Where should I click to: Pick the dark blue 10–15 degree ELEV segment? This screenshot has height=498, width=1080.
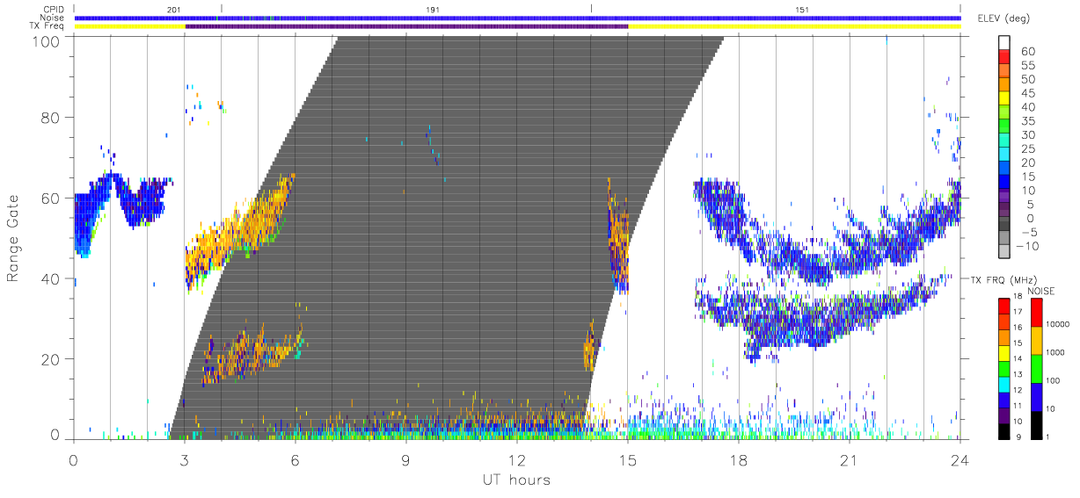tap(1004, 183)
